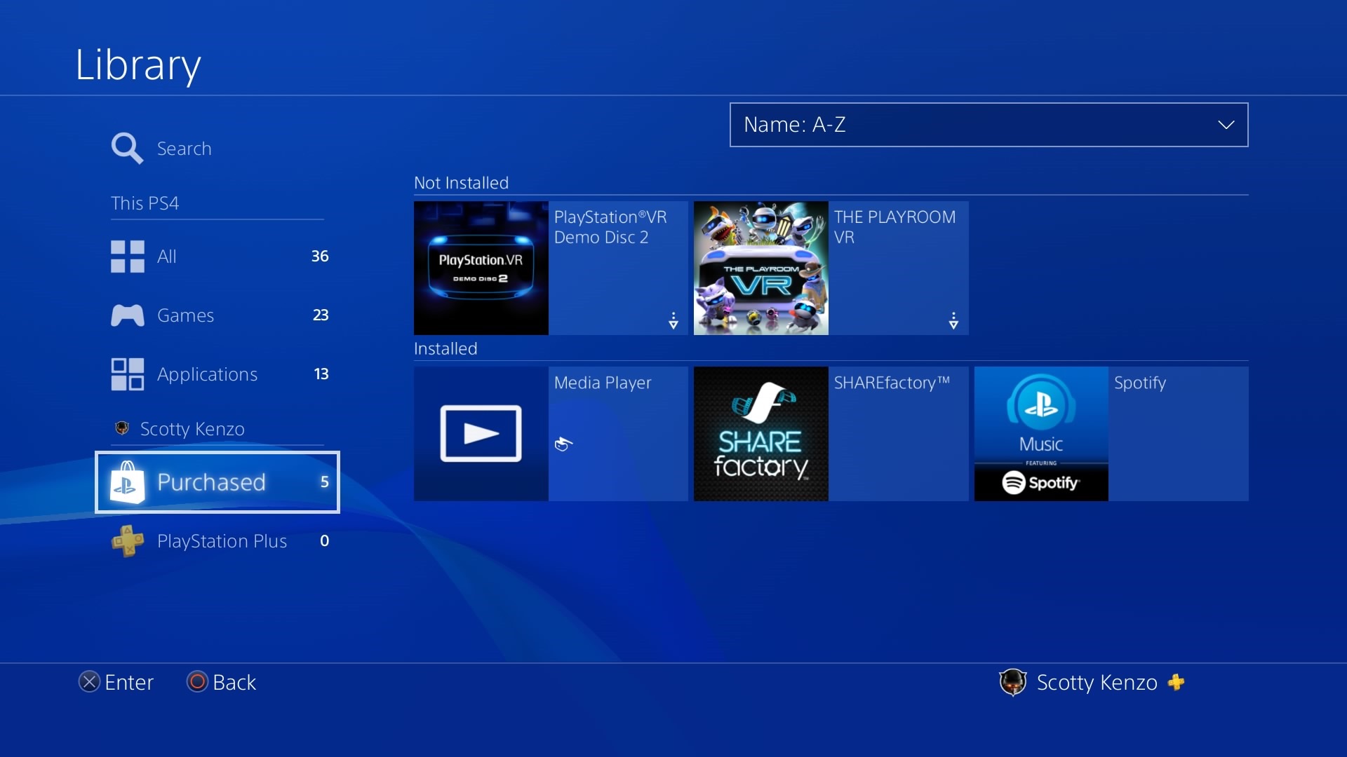1347x757 pixels.
Task: Toggle visibility of Not Installed section
Action: click(x=461, y=182)
